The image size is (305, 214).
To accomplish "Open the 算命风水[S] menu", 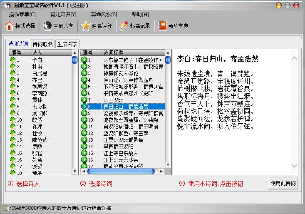I will coord(104,15).
